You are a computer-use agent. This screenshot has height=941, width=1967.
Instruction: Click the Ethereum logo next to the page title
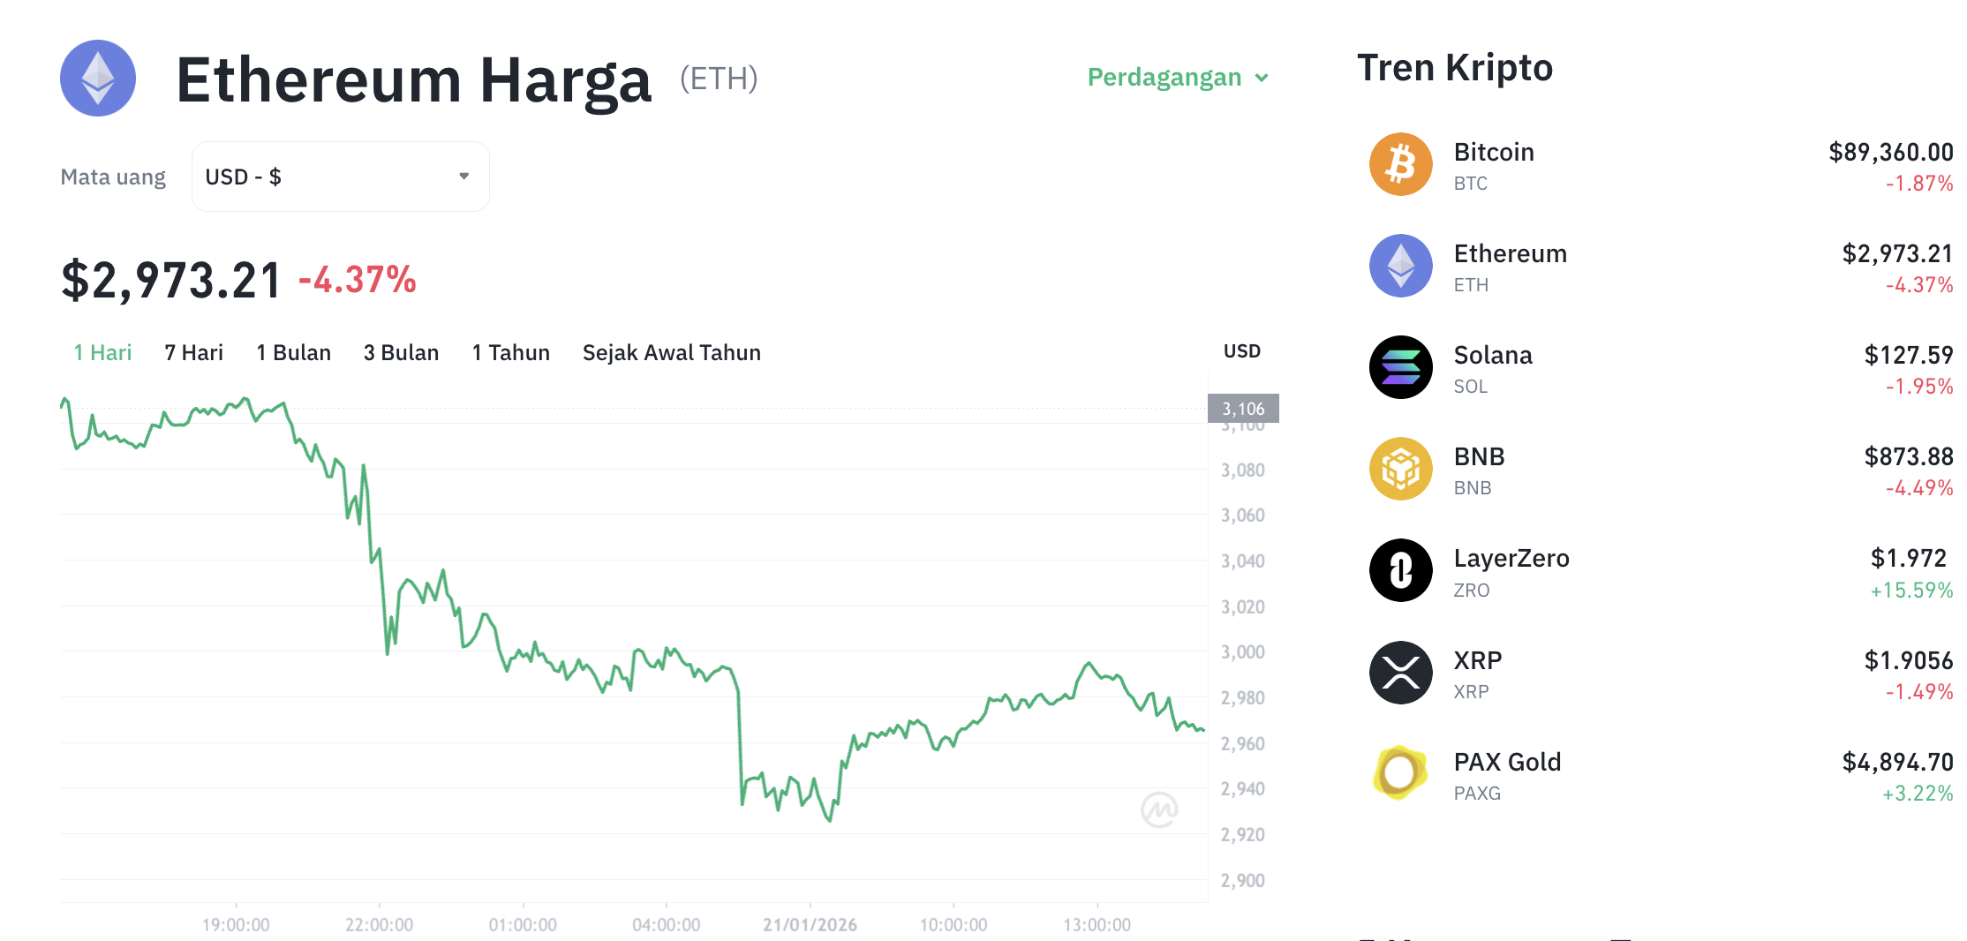tap(97, 79)
